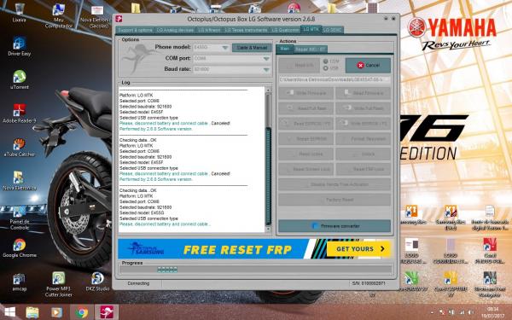Expand the COM port dropdown
Image resolution: width=512 pixels, height=320 pixels.
(266, 58)
